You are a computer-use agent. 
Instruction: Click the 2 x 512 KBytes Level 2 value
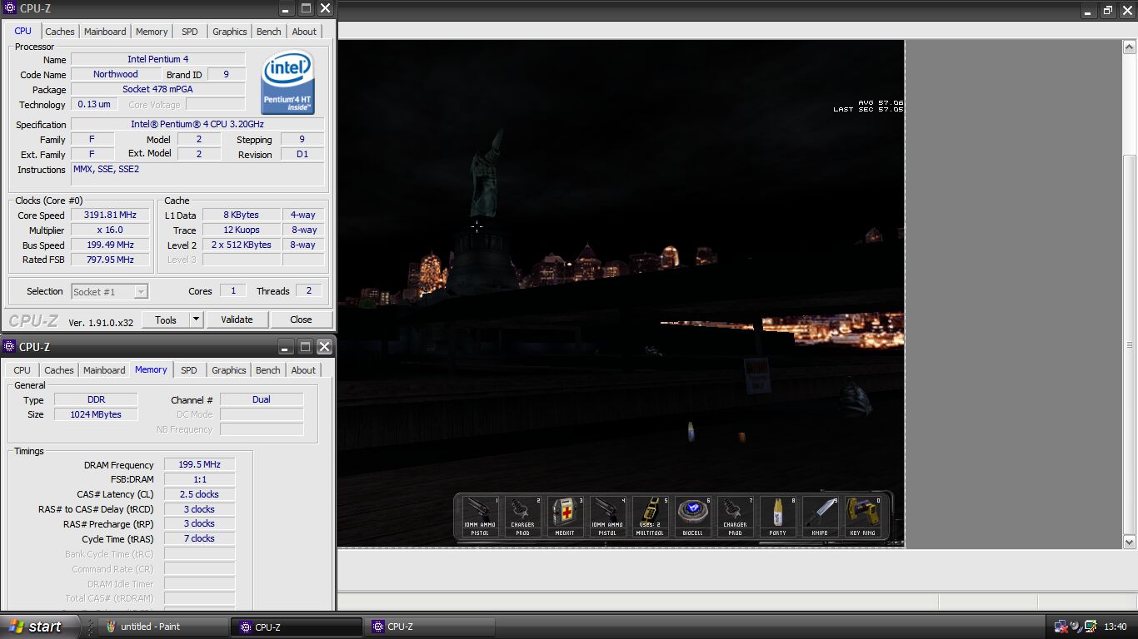point(241,245)
